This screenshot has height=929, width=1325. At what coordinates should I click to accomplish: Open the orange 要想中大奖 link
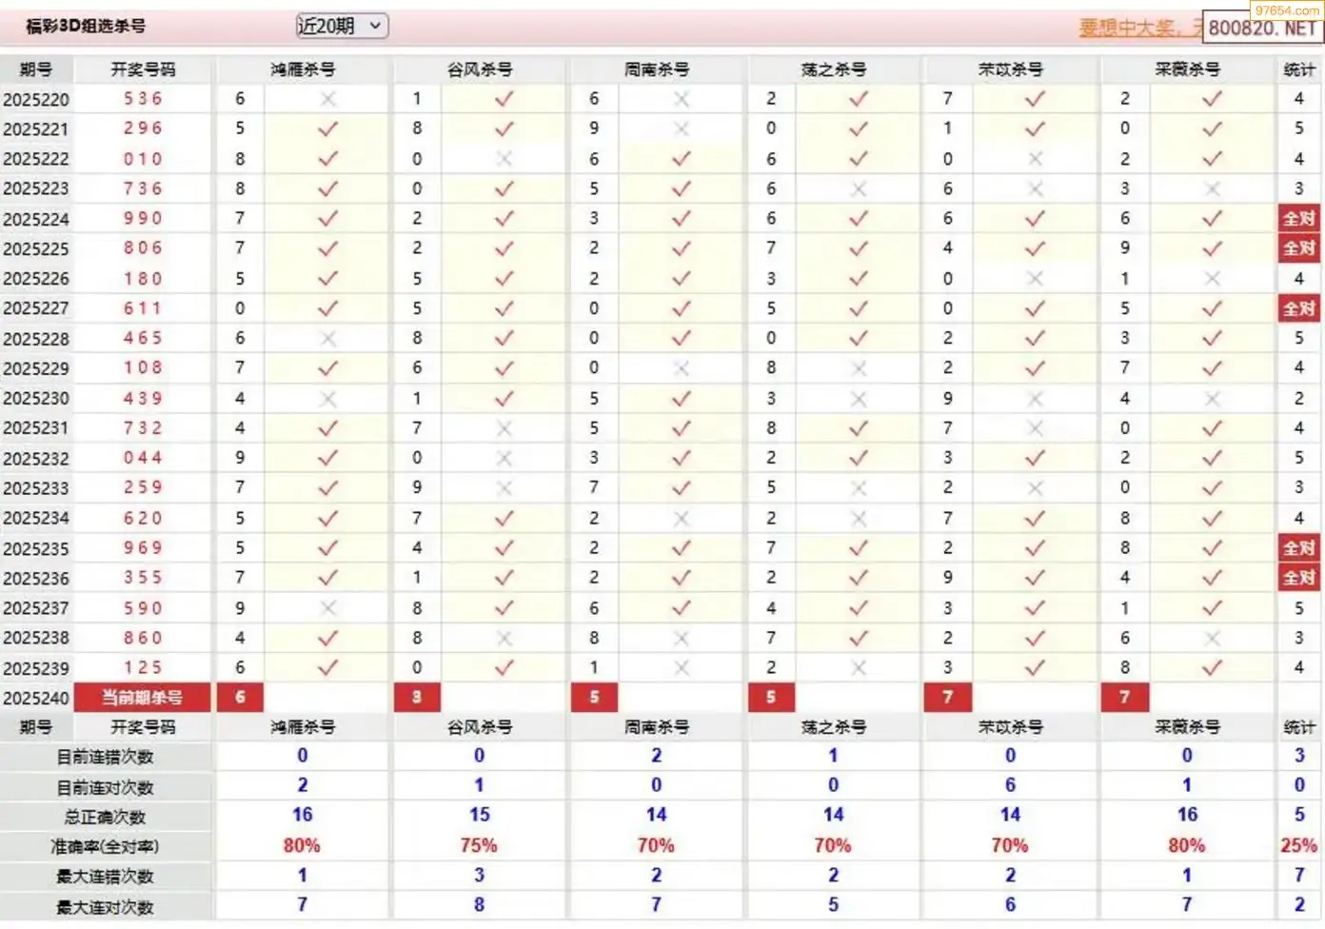click(x=1140, y=28)
